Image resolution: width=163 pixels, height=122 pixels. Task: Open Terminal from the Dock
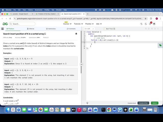(103, 110)
